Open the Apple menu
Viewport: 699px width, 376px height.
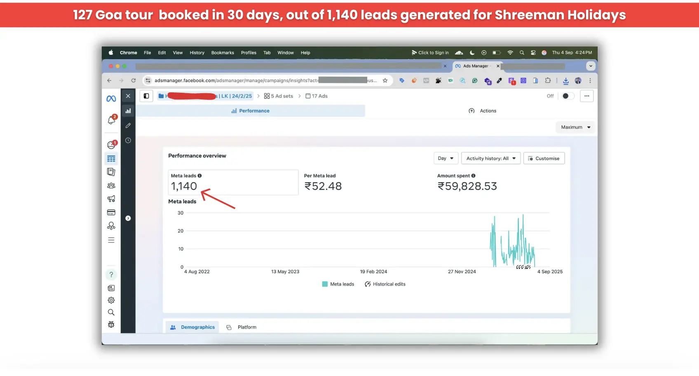click(110, 53)
